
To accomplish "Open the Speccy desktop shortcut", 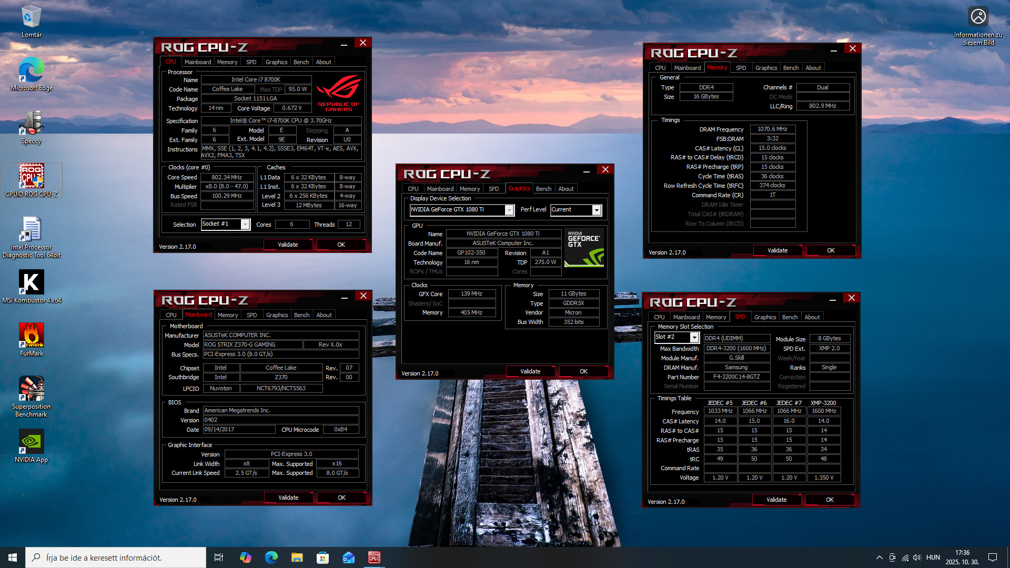I will pos(31,126).
